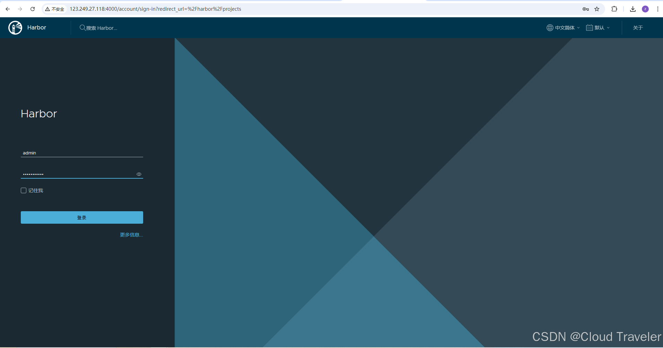
Task: Open the 关于 about menu item
Action: pyautogui.click(x=638, y=28)
